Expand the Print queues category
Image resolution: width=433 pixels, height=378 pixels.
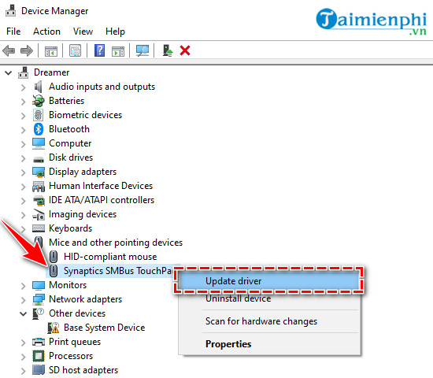[23, 343]
